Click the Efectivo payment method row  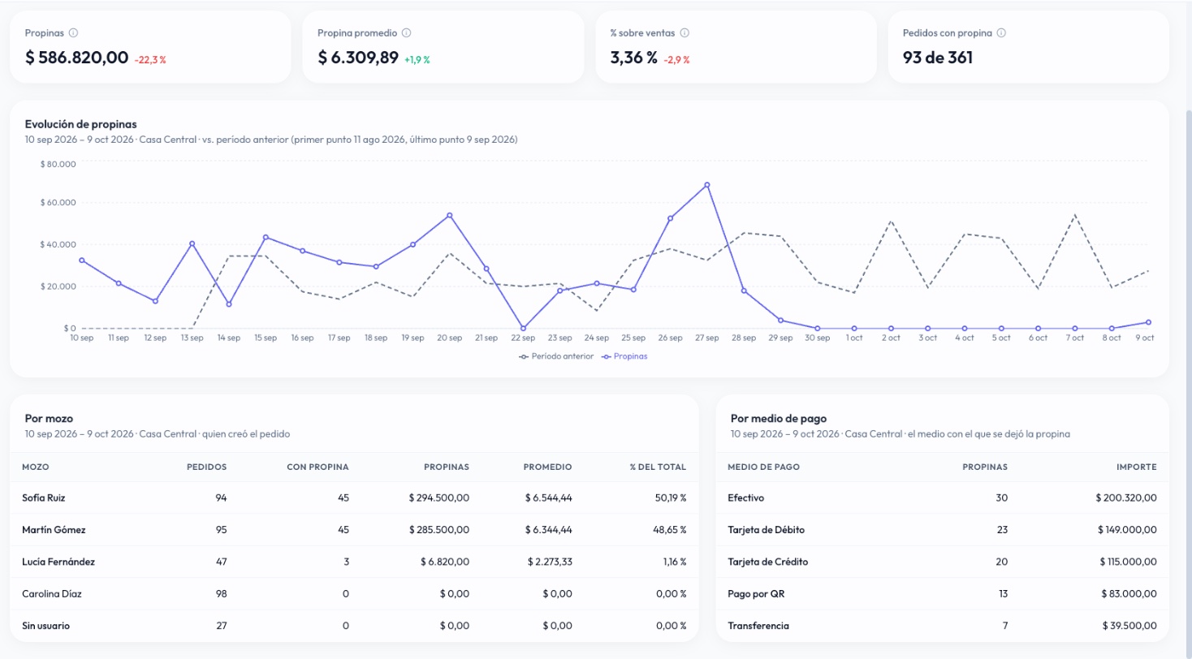[x=943, y=497]
